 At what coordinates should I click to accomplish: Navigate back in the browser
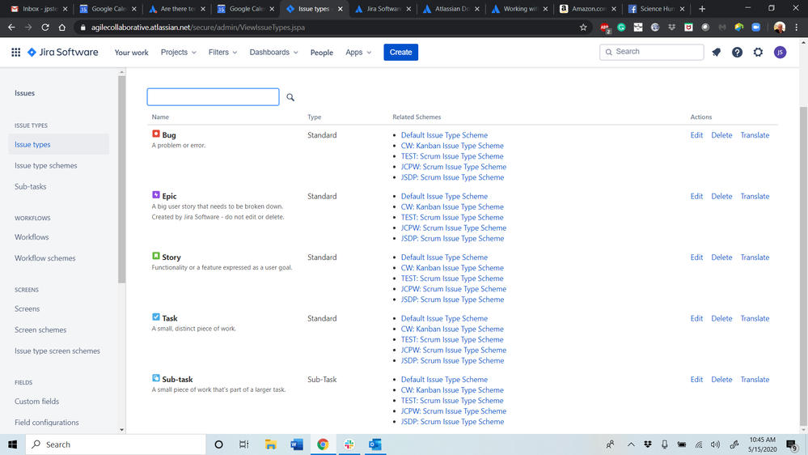click(x=11, y=28)
